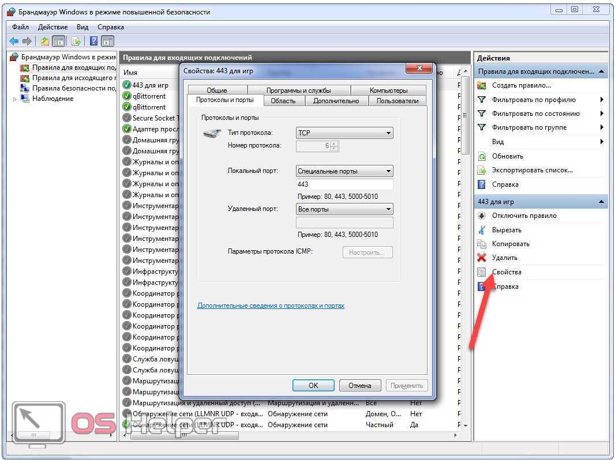615x460 pixels.
Task: Open the Тип протокола dropdown
Action: click(x=344, y=133)
